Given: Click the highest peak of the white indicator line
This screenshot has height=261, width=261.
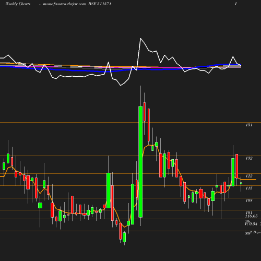Looking at the screenshot, I should pyautogui.click(x=140, y=38).
